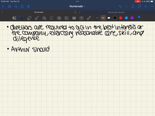
Task: Close the Numerade tab
Action: click(x=2, y=12)
